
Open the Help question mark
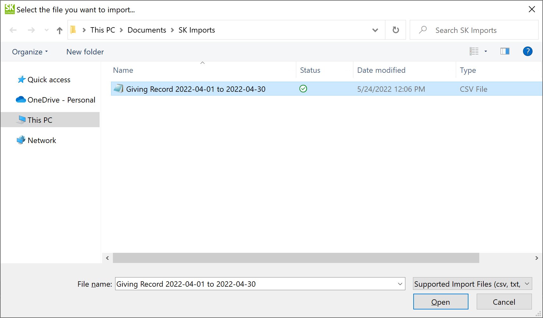pos(527,51)
